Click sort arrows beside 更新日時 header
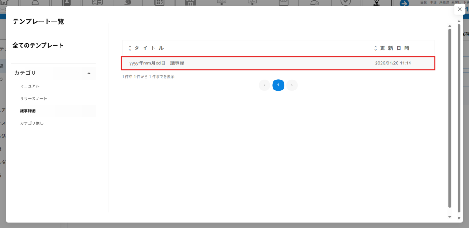This screenshot has height=228, width=469. pyautogui.click(x=376, y=48)
